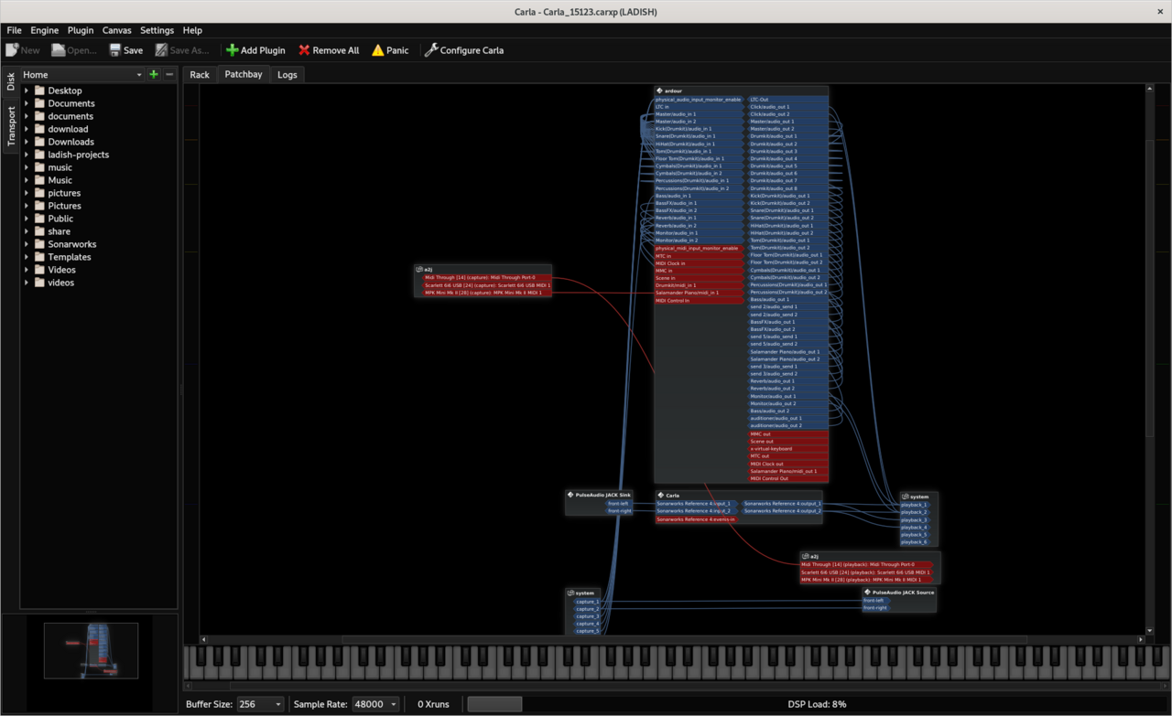Click the ardour node header icon

659,91
